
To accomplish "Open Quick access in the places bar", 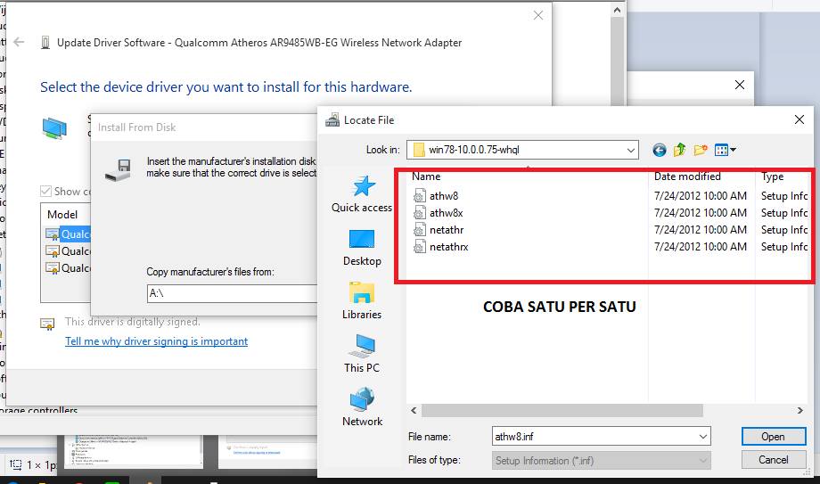I will pos(362,194).
